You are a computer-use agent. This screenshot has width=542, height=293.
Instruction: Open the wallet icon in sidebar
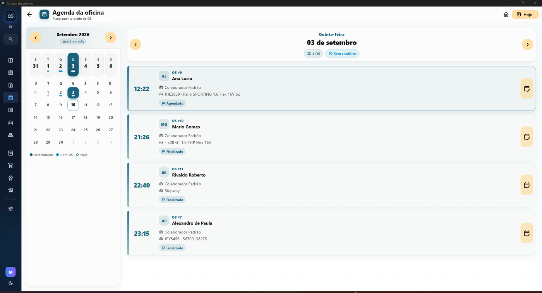tap(10, 110)
